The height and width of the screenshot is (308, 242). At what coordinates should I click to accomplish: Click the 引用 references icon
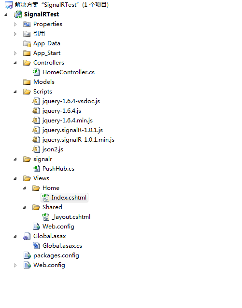point(27,34)
